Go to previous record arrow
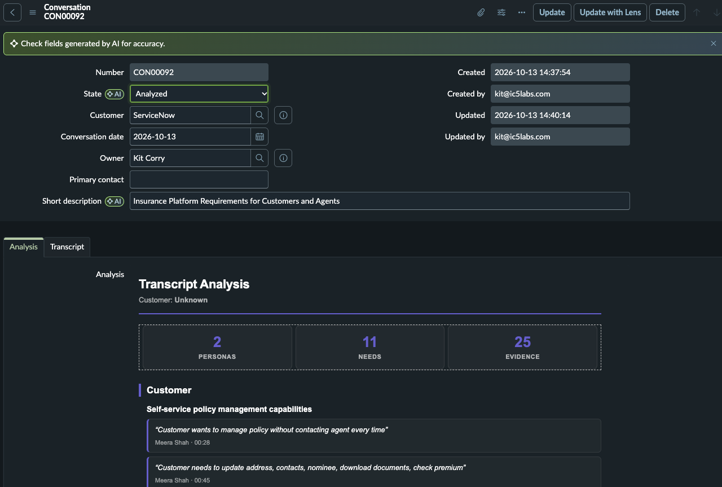 [x=697, y=12]
